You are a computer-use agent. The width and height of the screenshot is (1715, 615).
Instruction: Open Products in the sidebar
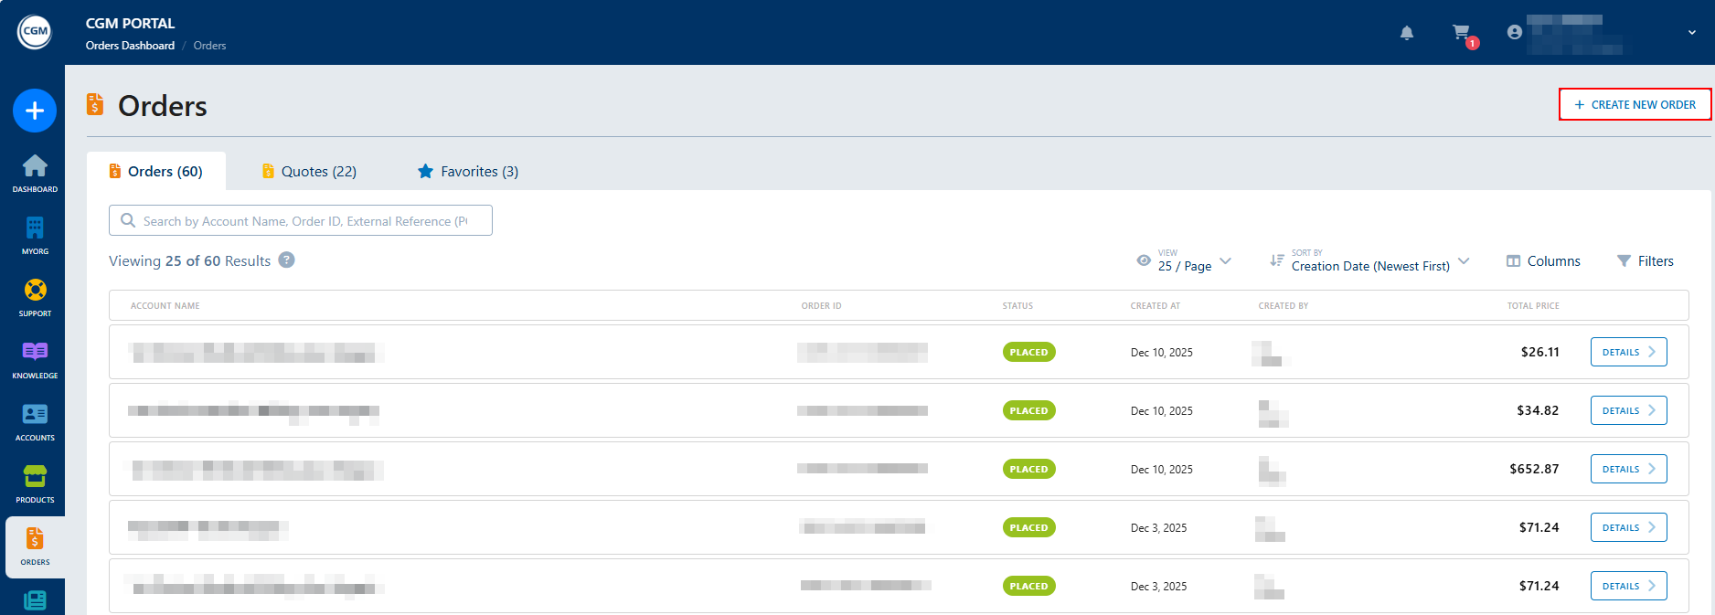coord(35,482)
